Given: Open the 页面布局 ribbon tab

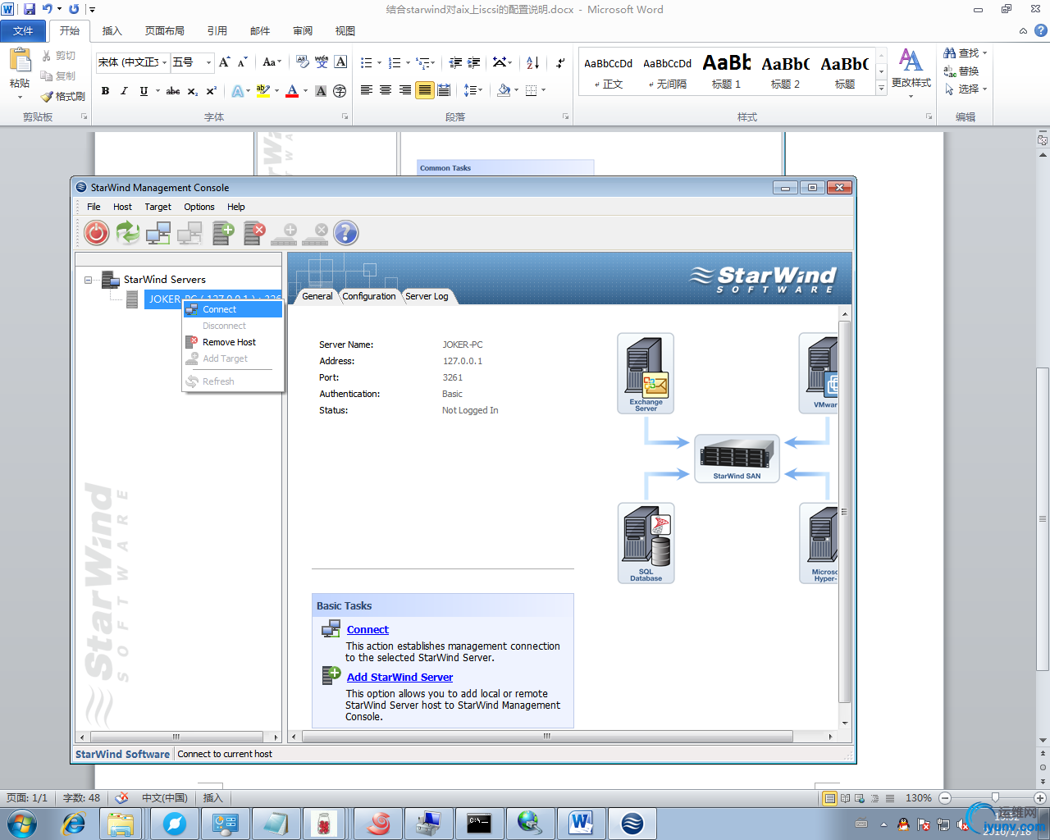Looking at the screenshot, I should coord(164,31).
